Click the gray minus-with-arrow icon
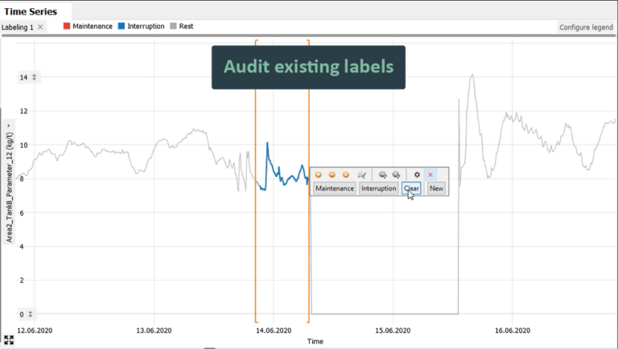 point(382,174)
